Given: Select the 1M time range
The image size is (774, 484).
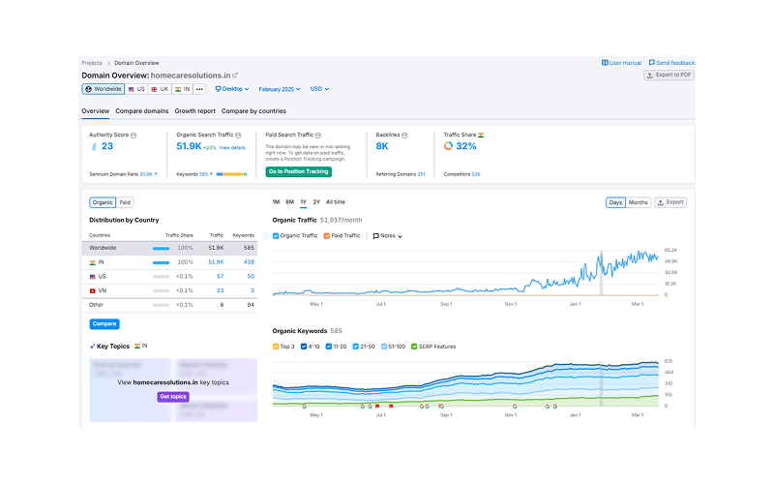Looking at the screenshot, I should click(276, 202).
